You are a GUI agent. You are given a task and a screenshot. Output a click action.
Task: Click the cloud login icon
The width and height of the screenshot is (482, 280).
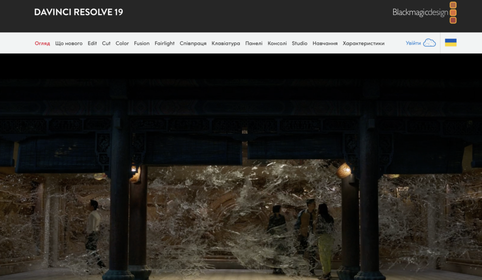coord(429,43)
